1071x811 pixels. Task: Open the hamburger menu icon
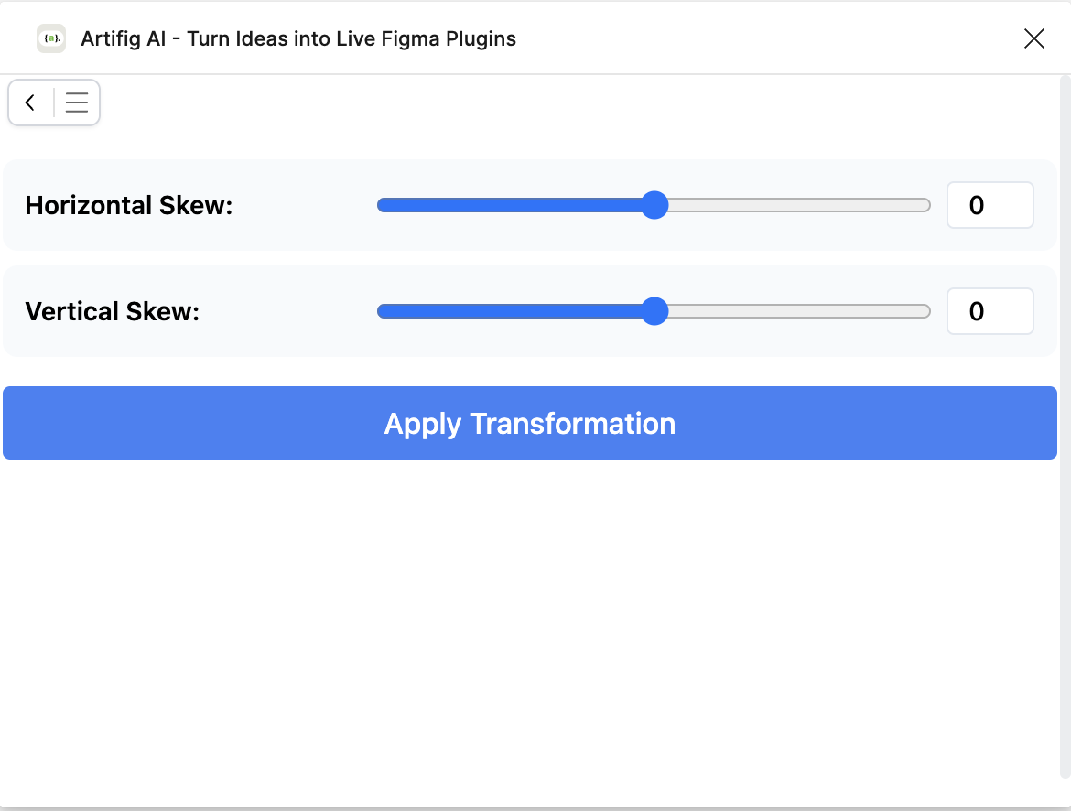point(77,103)
